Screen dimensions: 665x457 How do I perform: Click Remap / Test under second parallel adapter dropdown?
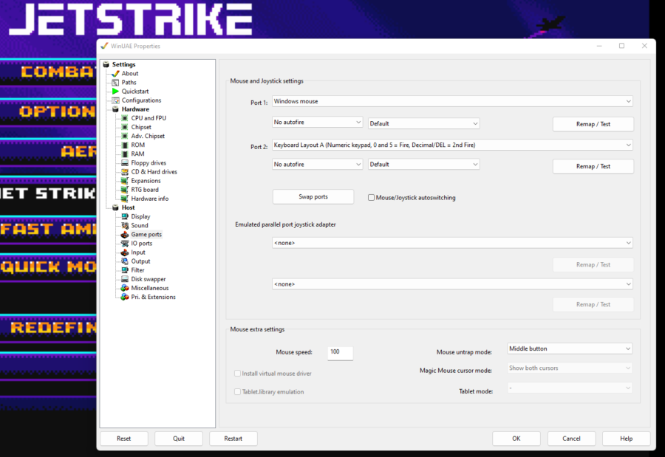tap(593, 304)
